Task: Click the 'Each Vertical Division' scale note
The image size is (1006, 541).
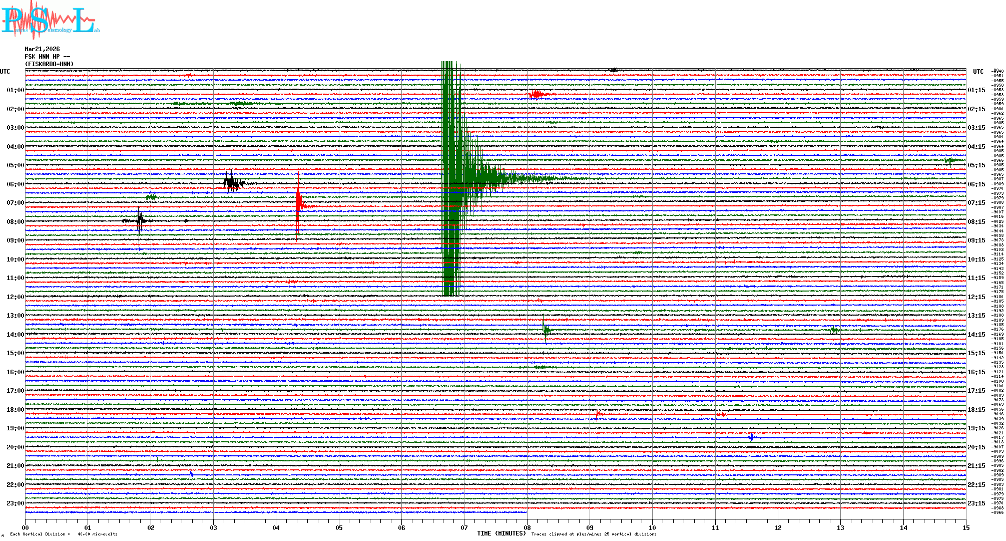Action: (x=64, y=534)
